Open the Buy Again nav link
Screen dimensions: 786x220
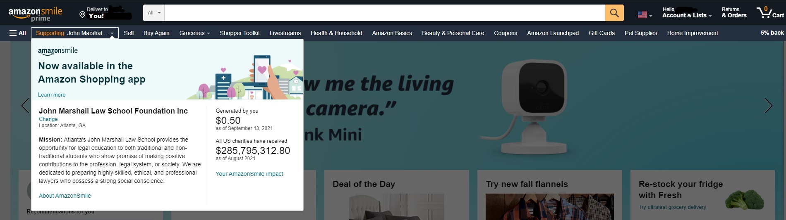[156, 33]
